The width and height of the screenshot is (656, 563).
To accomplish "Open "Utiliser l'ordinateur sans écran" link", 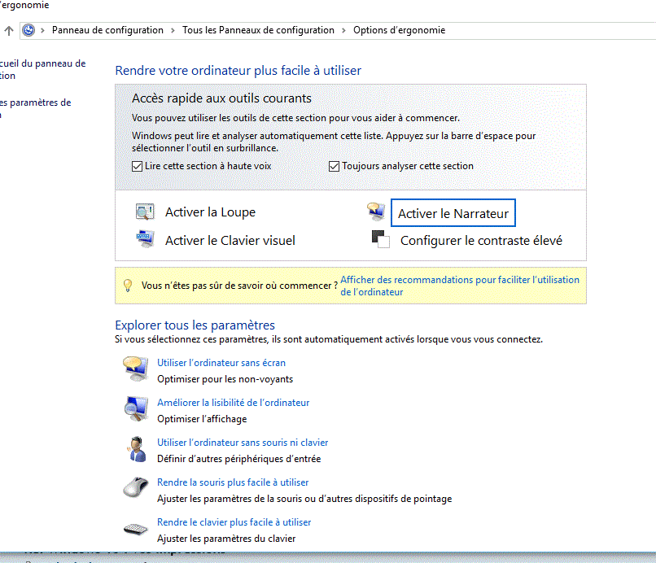I will coord(221,363).
